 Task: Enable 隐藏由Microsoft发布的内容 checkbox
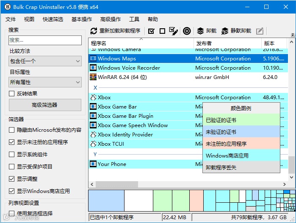(x=11, y=130)
